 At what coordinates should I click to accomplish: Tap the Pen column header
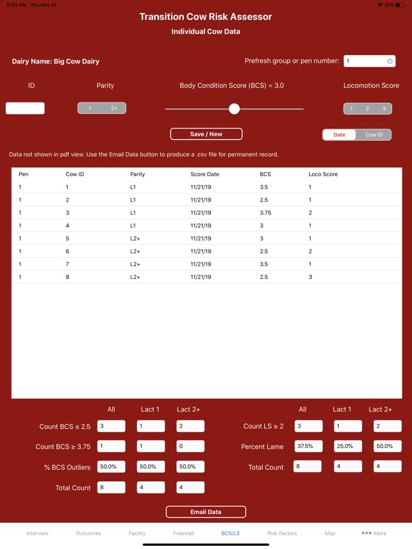pyautogui.click(x=24, y=174)
